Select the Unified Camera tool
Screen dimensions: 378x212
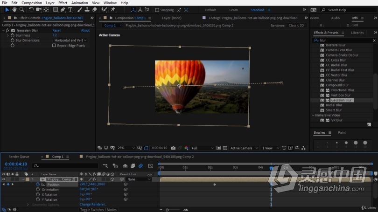38,10
